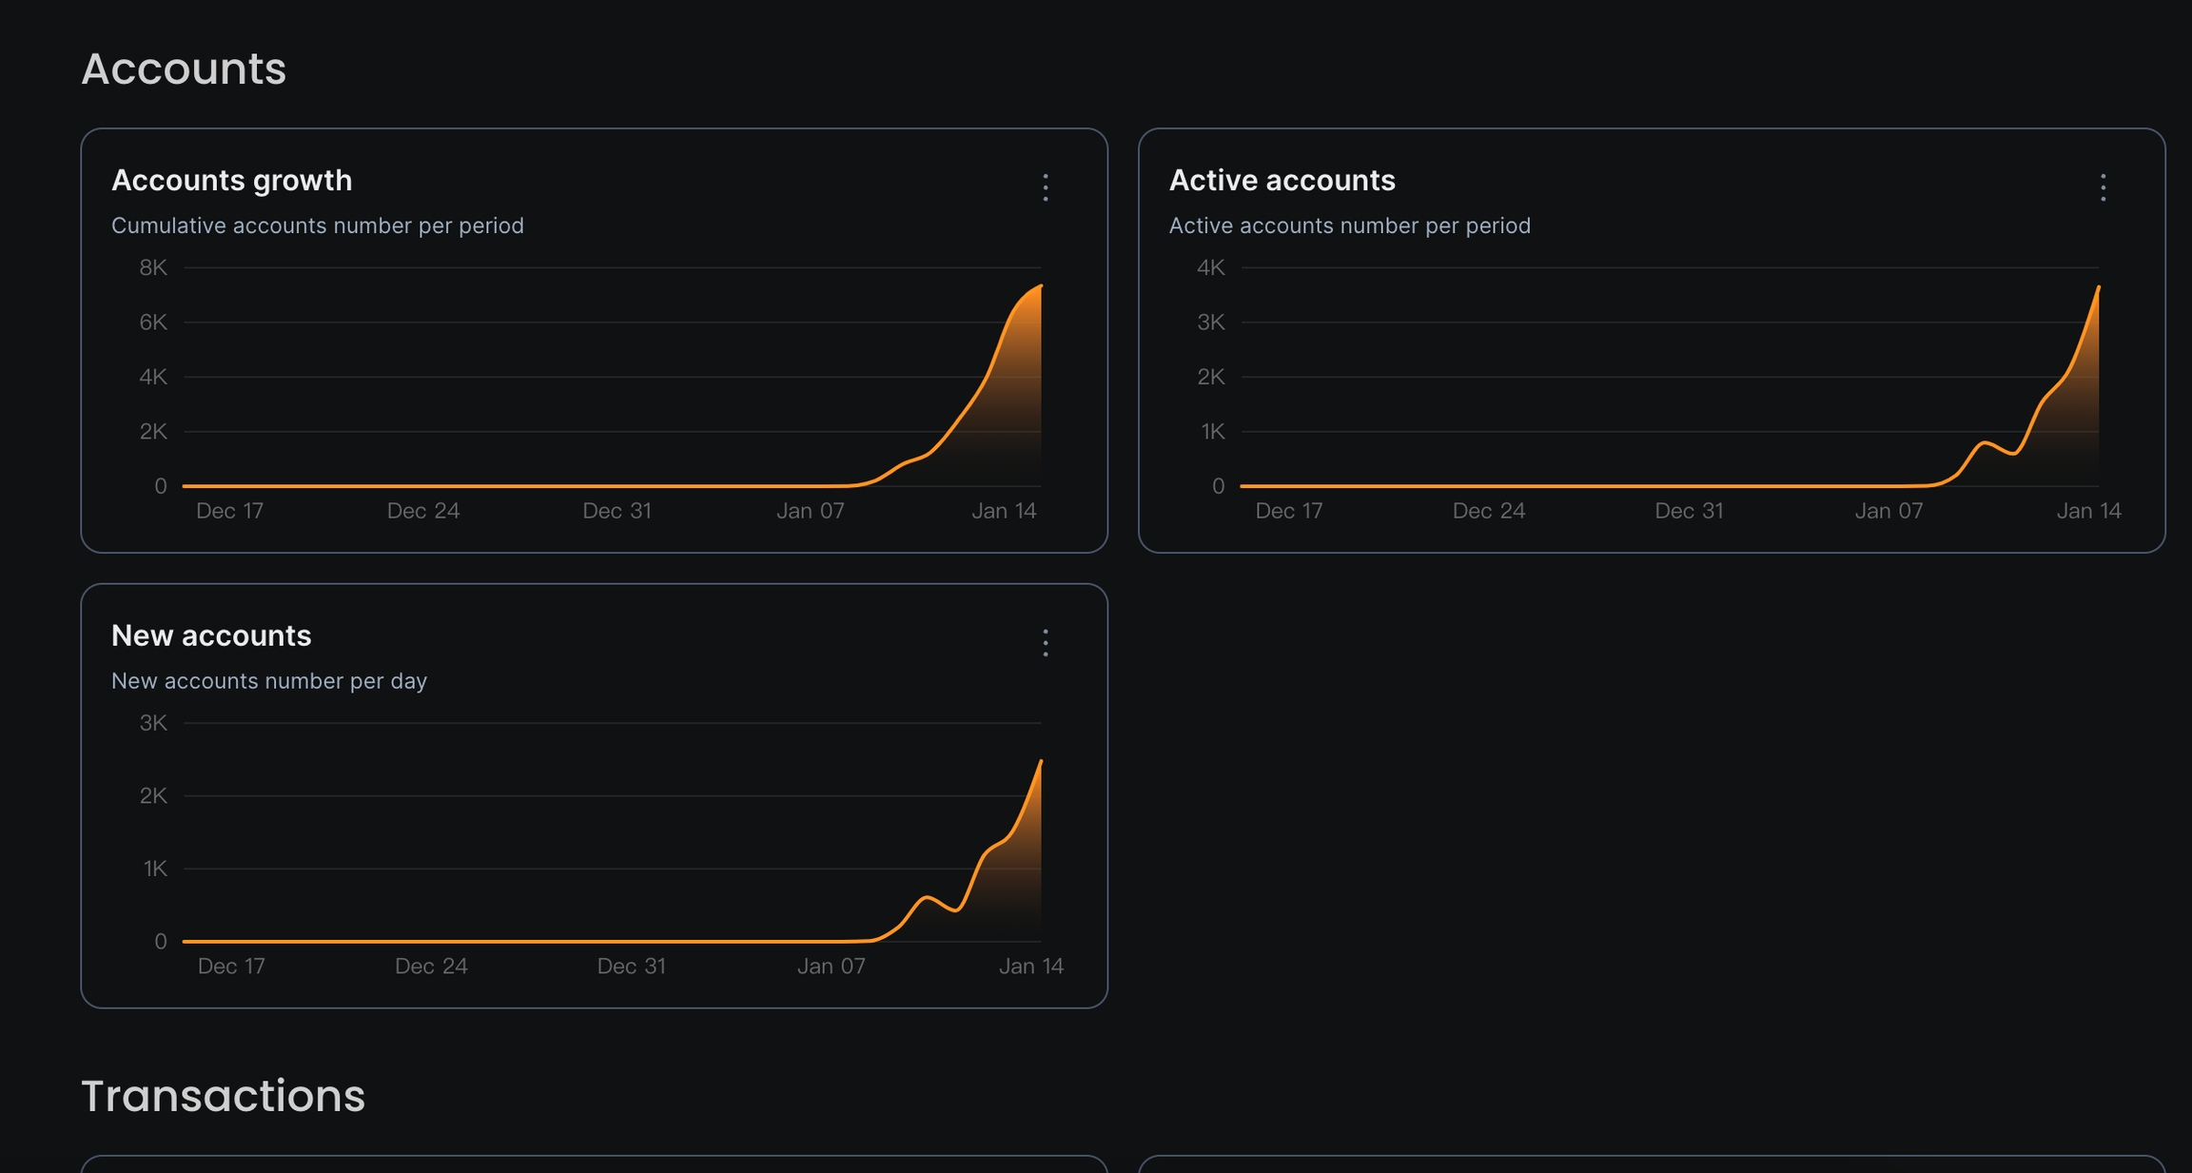The height and width of the screenshot is (1173, 2192).
Task: Click Dec 17 label on Accounts growth
Action: point(229,511)
